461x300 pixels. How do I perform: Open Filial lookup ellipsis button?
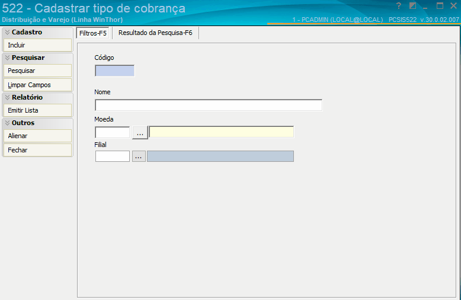pyautogui.click(x=139, y=156)
